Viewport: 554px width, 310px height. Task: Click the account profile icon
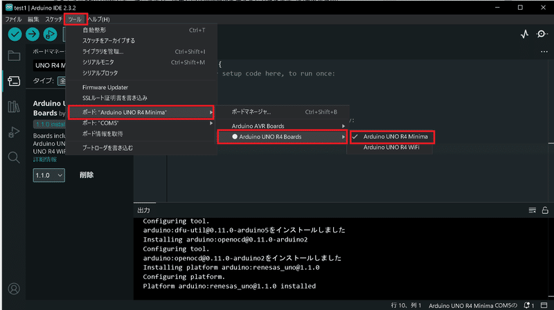point(14,288)
